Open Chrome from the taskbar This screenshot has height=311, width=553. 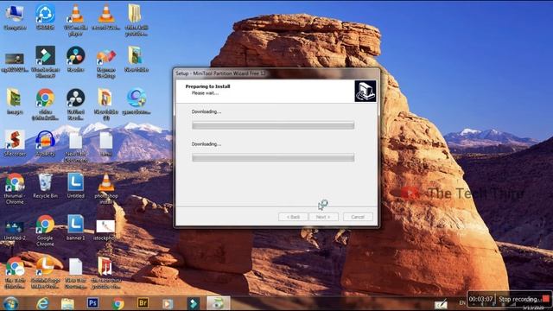point(118,303)
